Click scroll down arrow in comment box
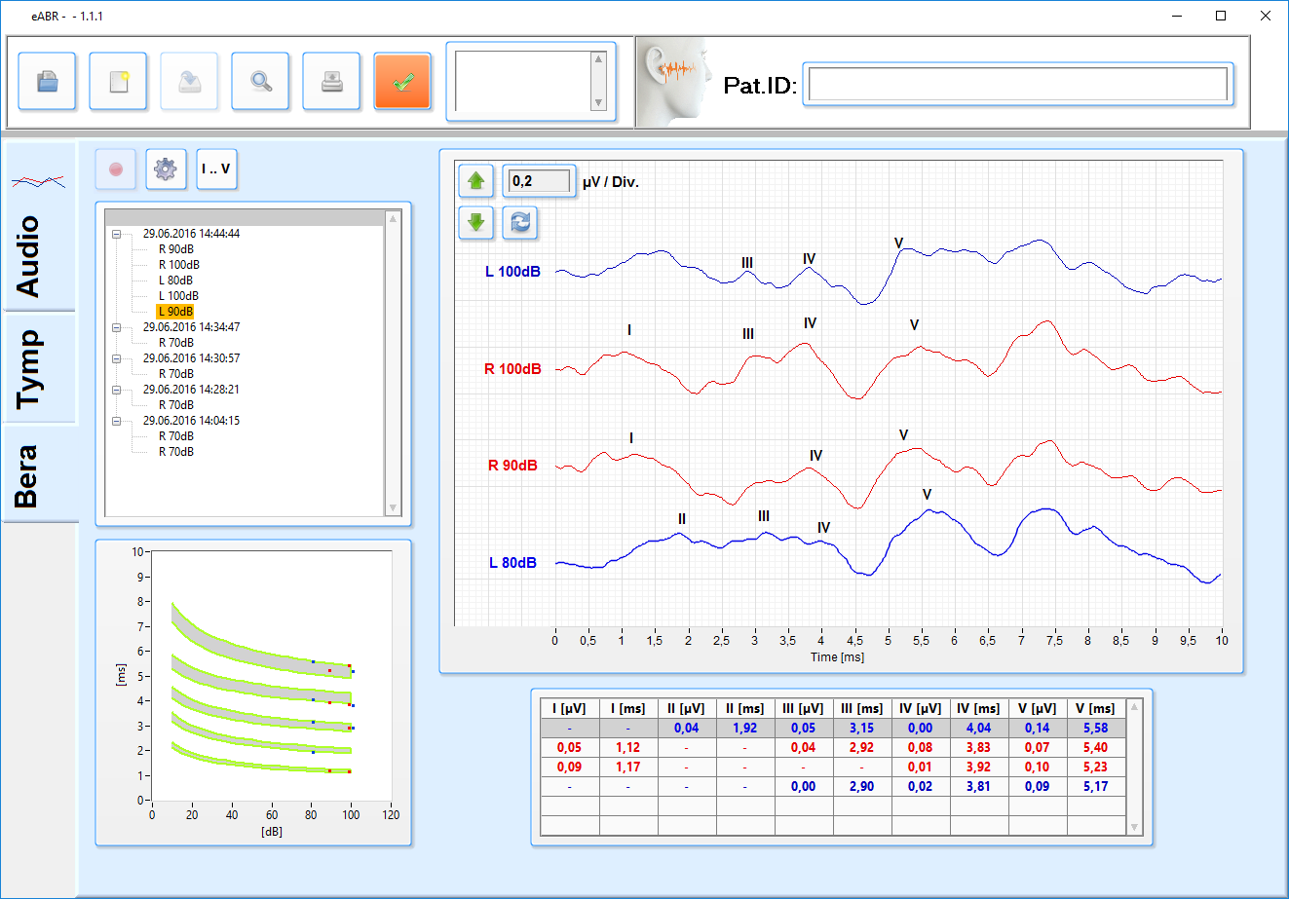The height and width of the screenshot is (899, 1289). (x=598, y=103)
